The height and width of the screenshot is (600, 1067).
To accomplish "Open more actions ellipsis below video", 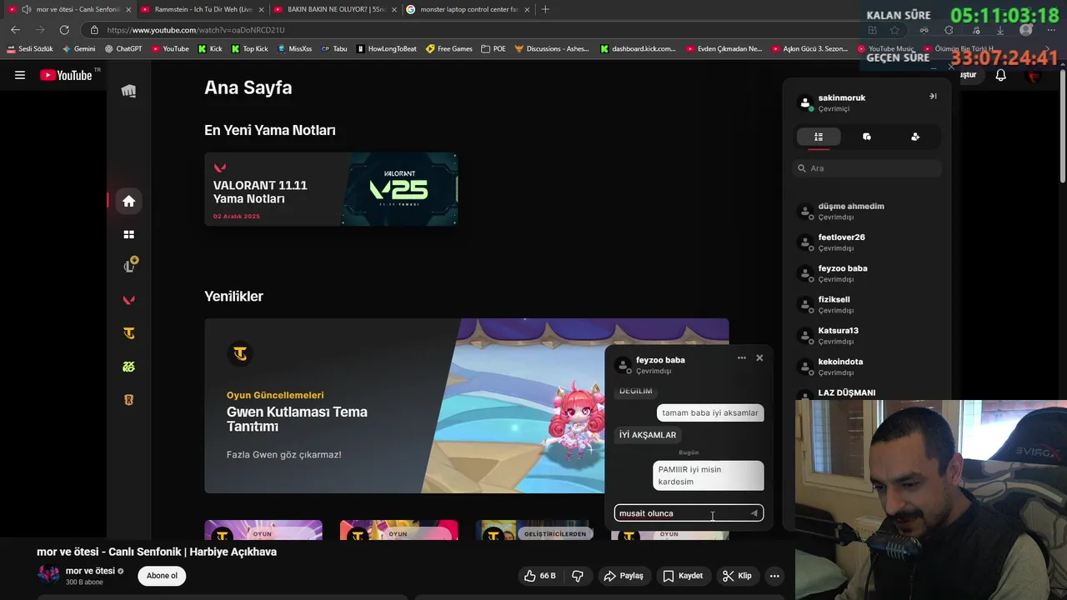I will pyautogui.click(x=774, y=576).
